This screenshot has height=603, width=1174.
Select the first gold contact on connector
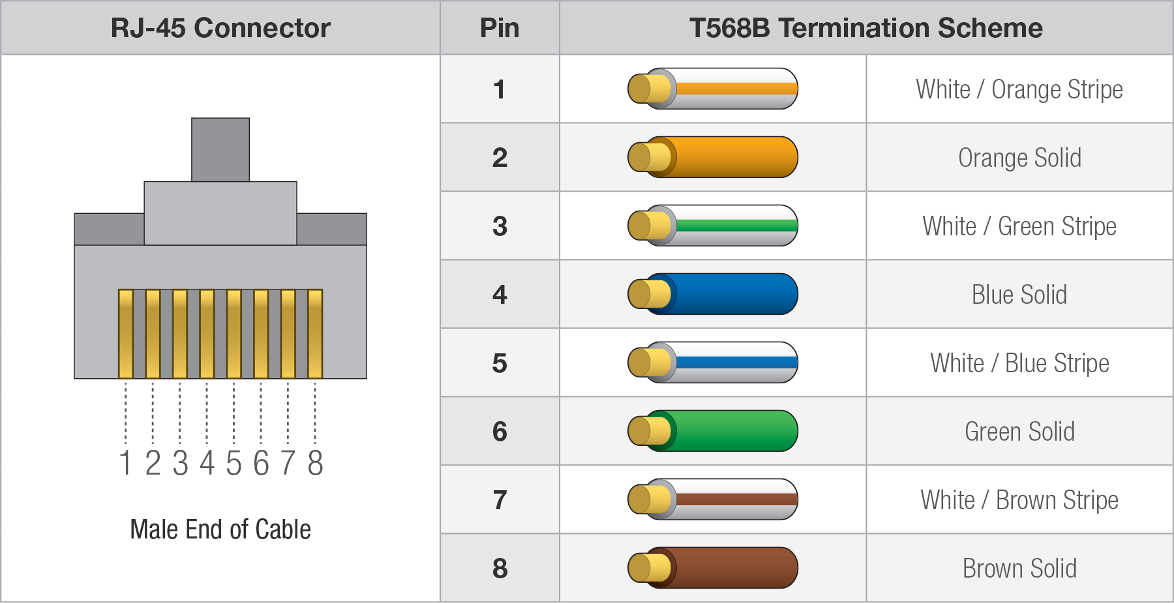click(126, 334)
